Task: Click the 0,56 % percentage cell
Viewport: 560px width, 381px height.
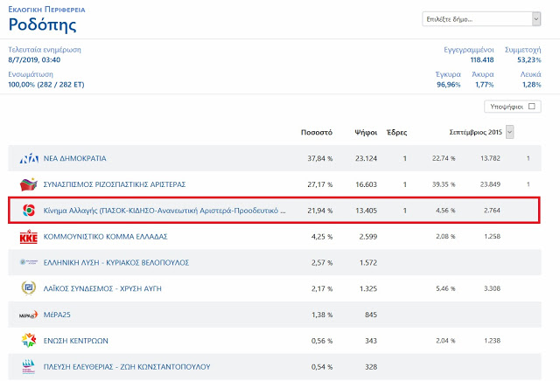Action: pos(322,341)
